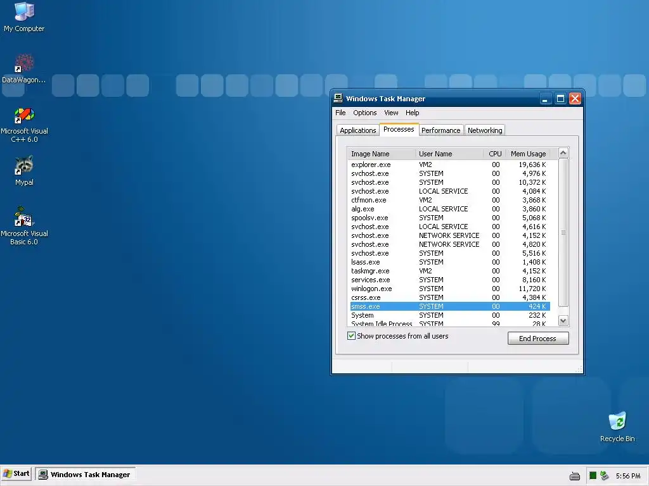Click the process list scroll up arrow
Image resolution: width=649 pixels, height=486 pixels.
click(563, 153)
